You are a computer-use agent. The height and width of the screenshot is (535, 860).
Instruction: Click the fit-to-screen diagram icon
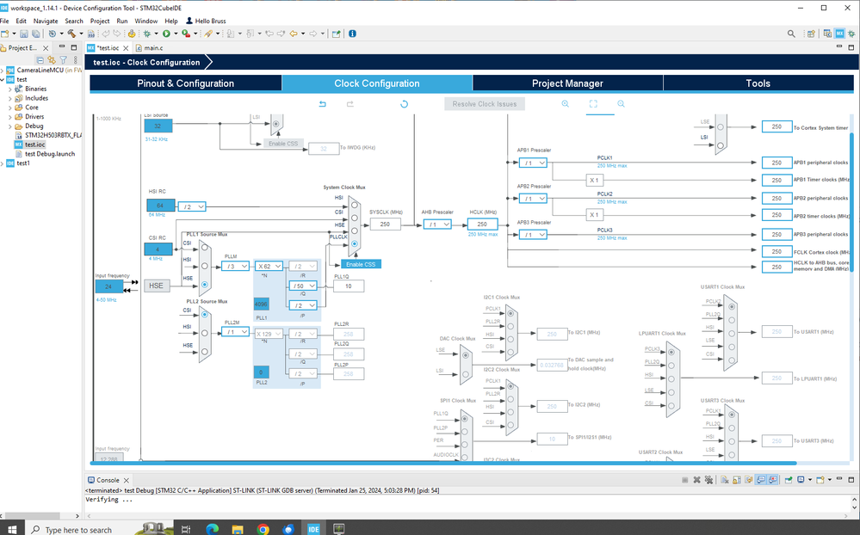point(593,104)
